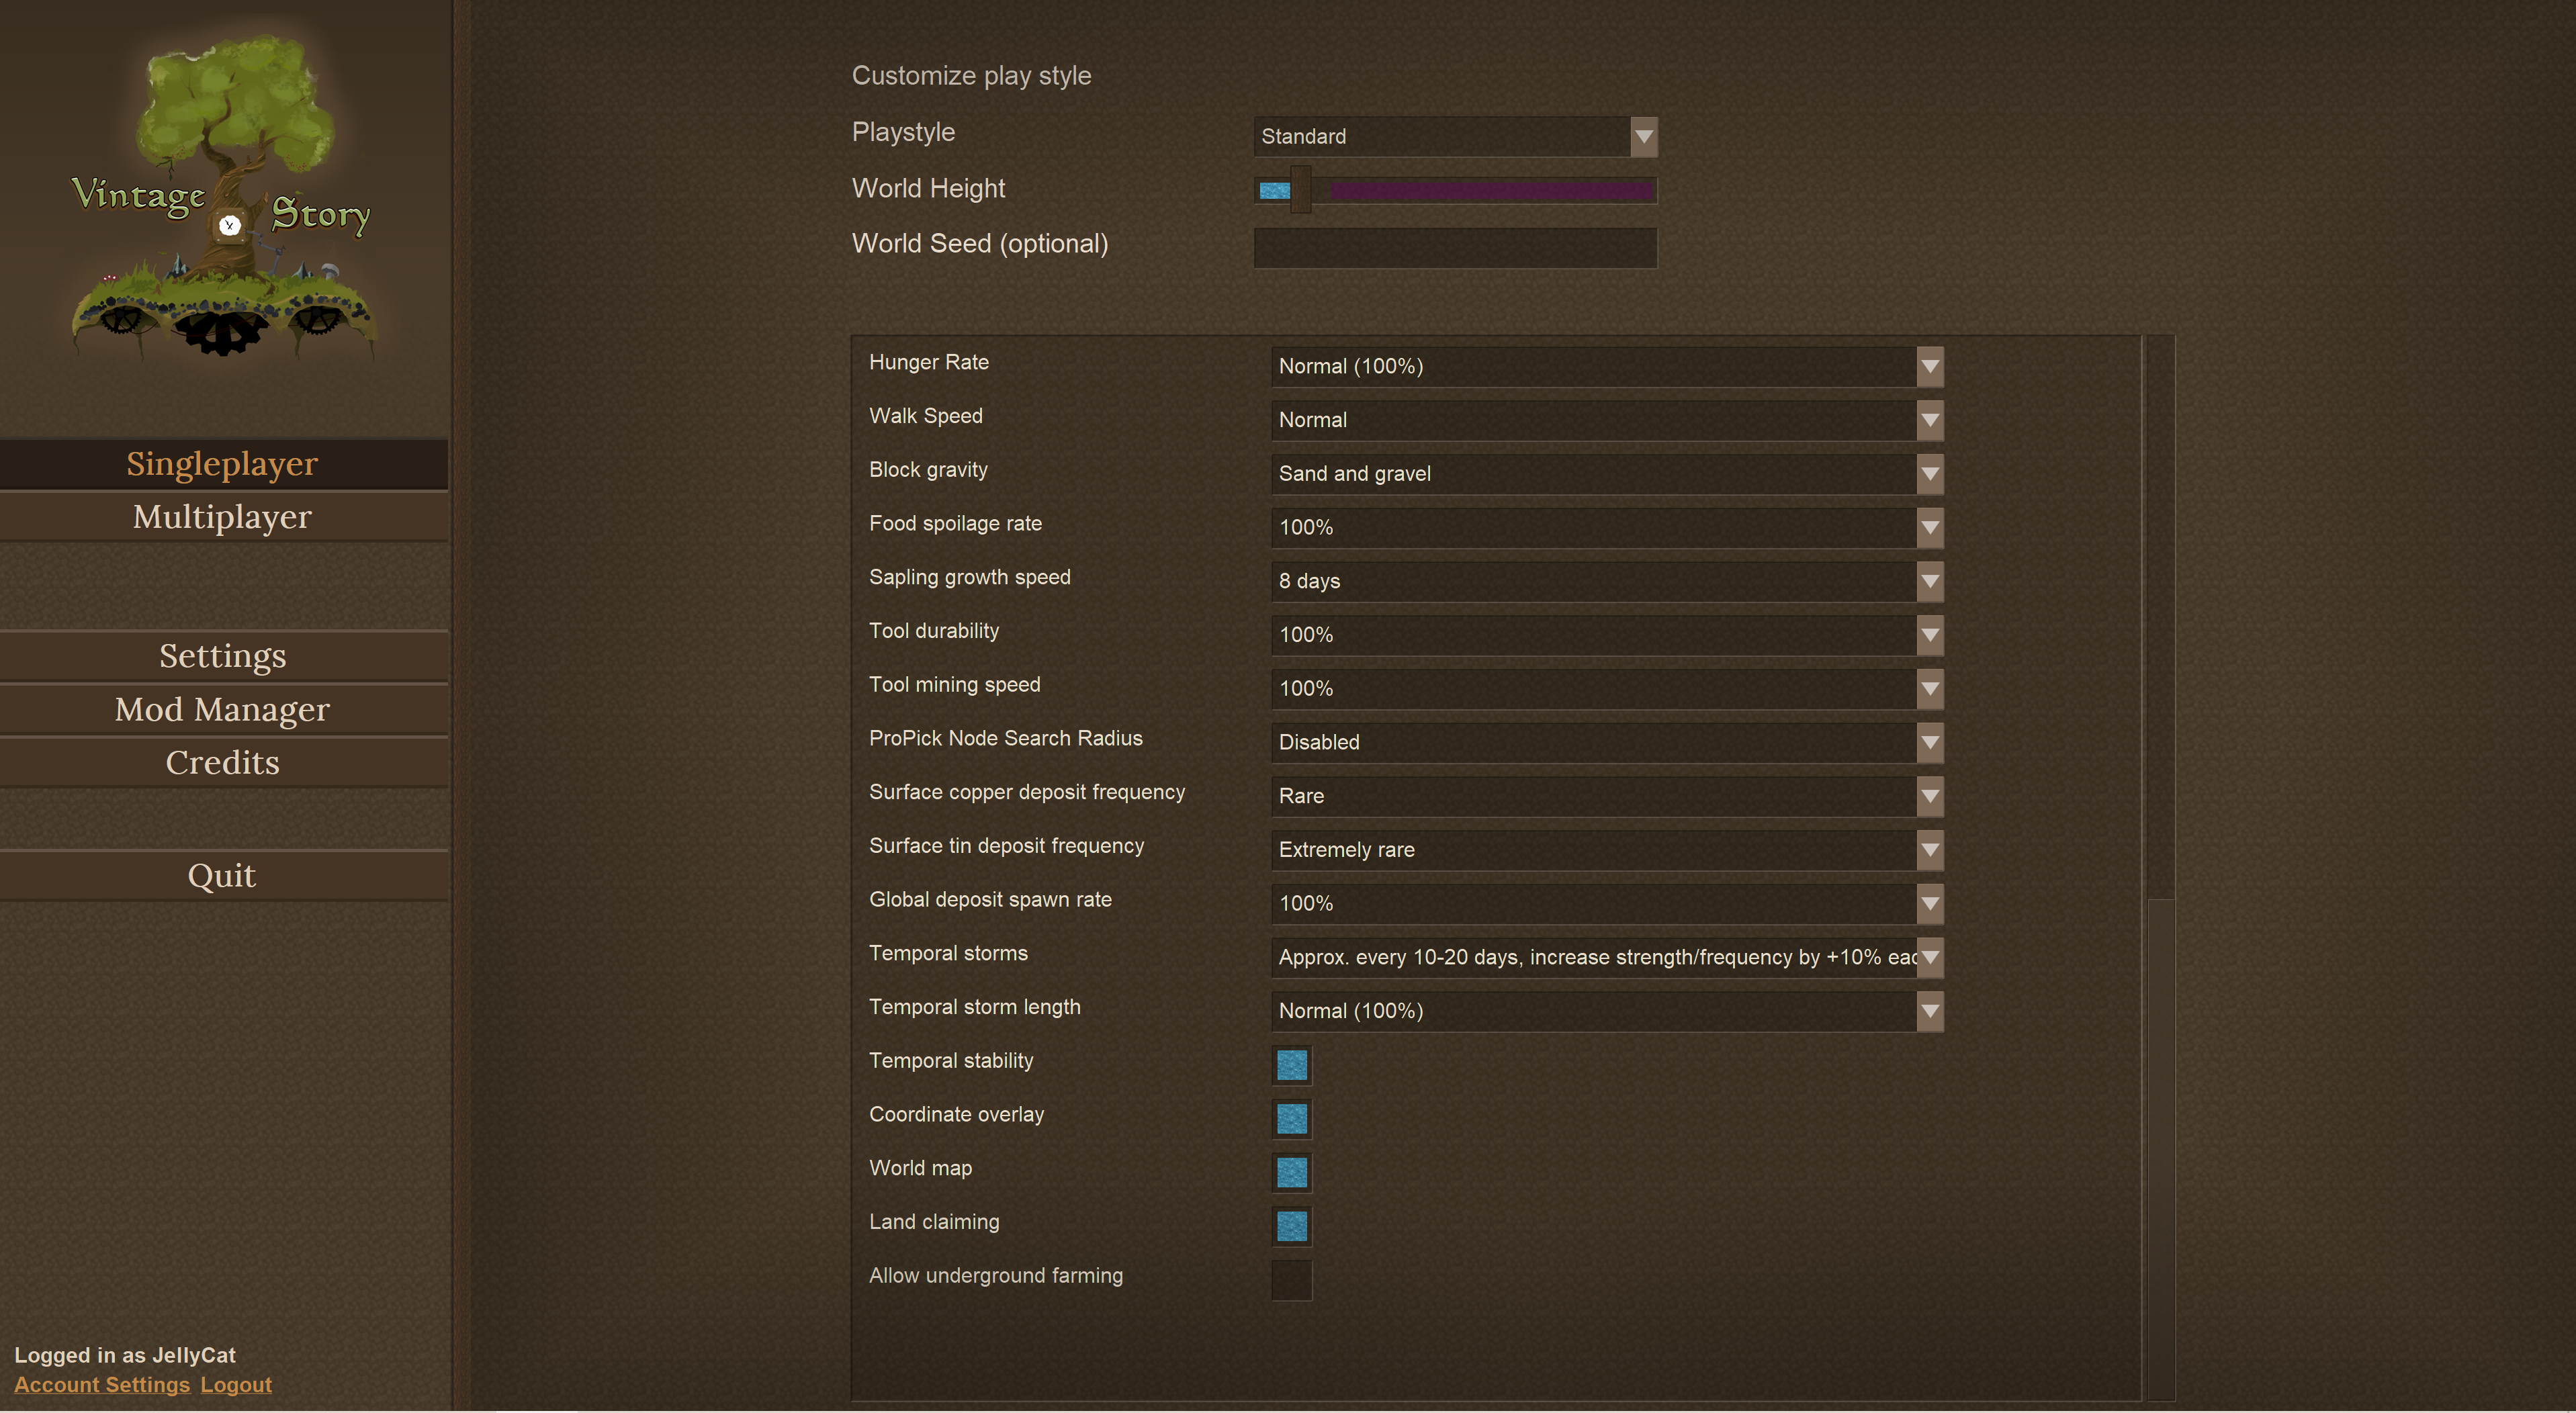Click the Logout link
This screenshot has width=2576, height=1413.
(236, 1384)
